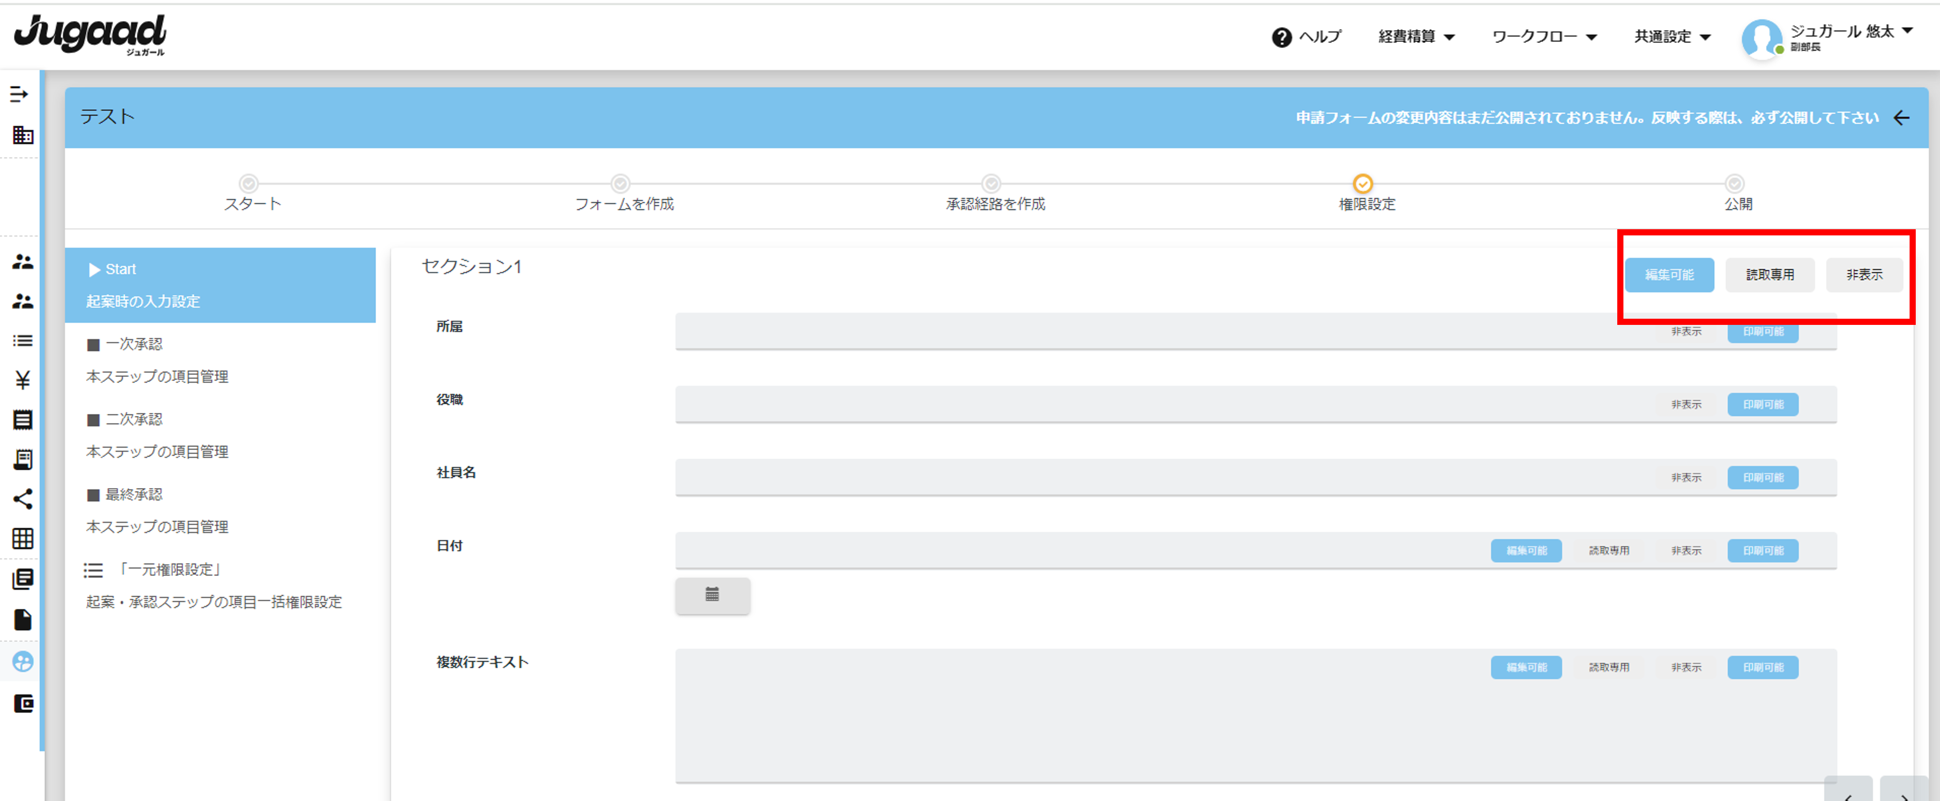Open the wallet icon in sidebar

[23, 703]
